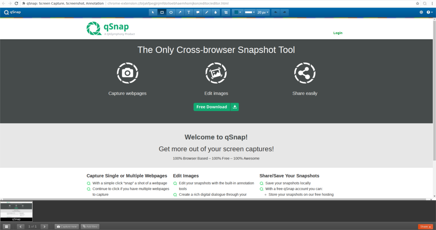
Task: Select the blur droplet tool
Action: (x=215, y=12)
